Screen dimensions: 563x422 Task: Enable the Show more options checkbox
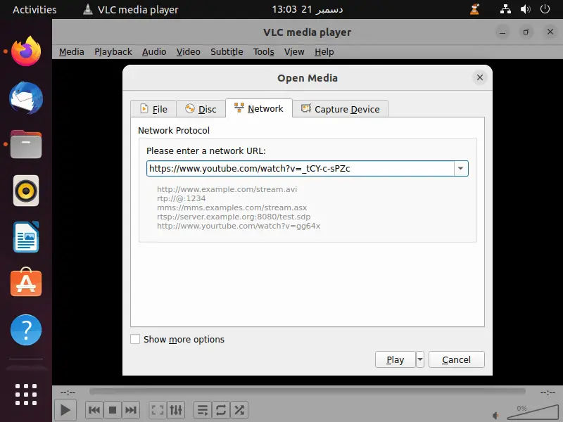[x=135, y=339]
